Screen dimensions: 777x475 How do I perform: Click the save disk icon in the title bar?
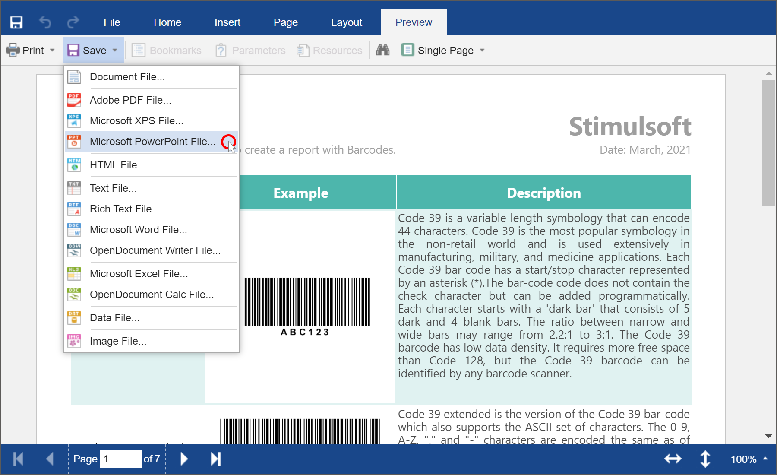tap(16, 22)
